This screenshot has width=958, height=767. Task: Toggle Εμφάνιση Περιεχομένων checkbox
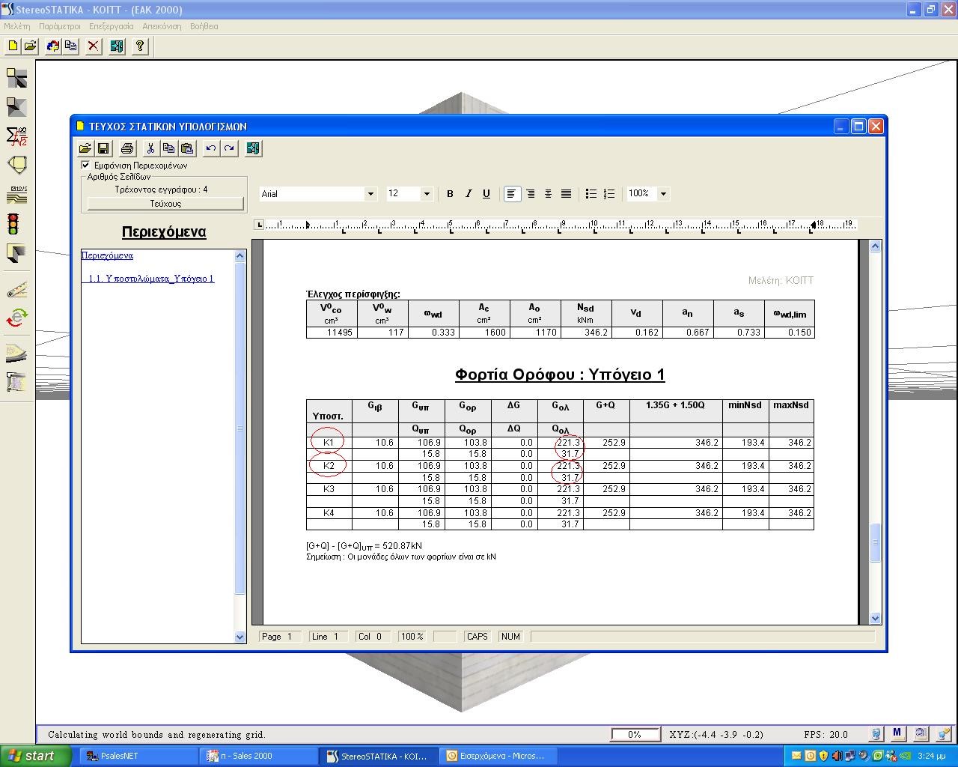85,165
